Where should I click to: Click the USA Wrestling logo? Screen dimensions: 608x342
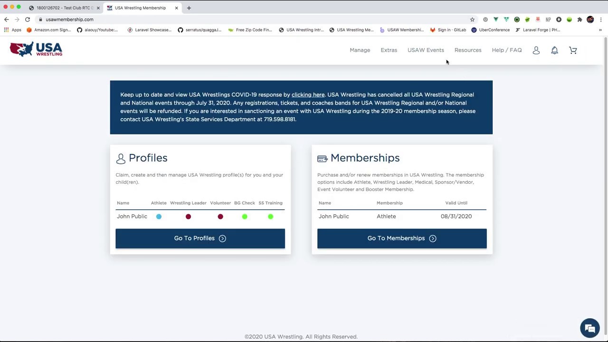(36, 49)
